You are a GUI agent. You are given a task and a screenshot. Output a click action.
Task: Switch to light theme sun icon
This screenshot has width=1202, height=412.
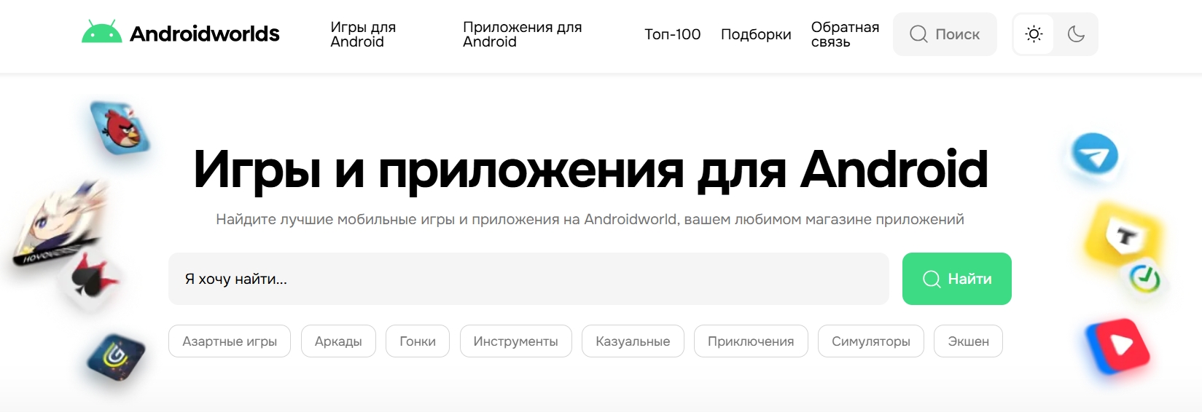tap(1034, 34)
